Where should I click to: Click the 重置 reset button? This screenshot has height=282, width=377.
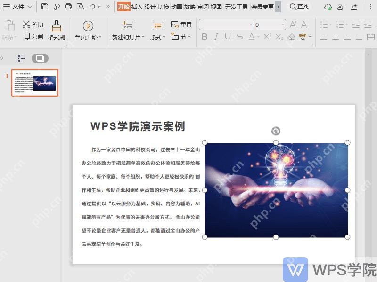tap(181, 24)
